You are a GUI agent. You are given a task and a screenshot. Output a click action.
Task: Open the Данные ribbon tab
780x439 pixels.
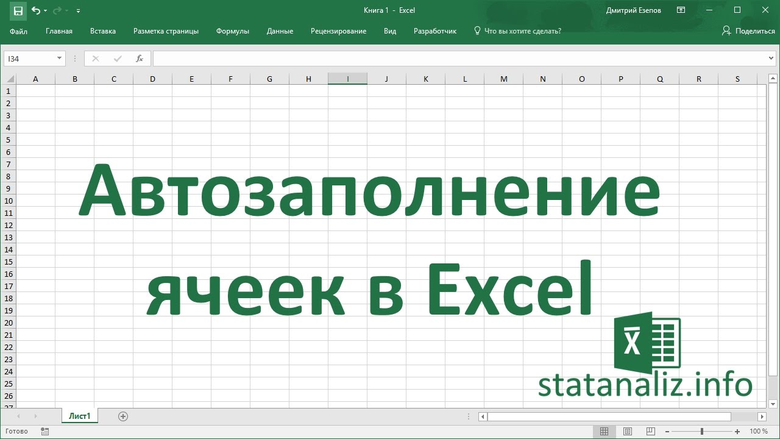[x=280, y=31]
